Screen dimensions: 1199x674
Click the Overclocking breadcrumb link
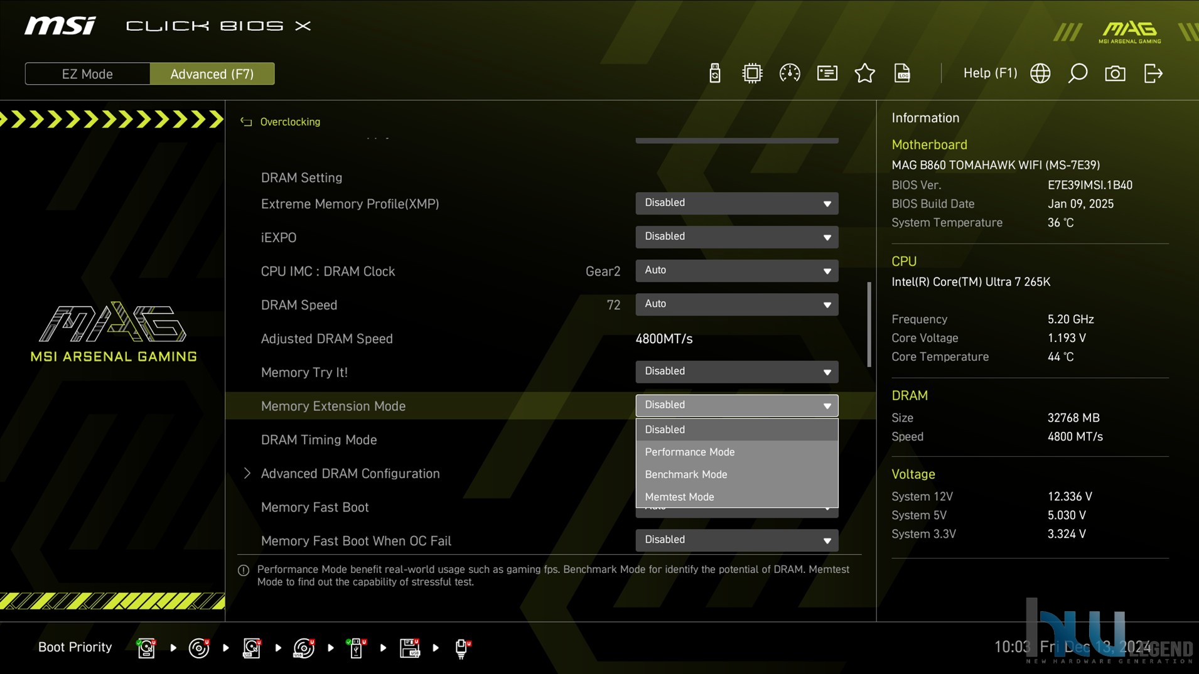(290, 122)
